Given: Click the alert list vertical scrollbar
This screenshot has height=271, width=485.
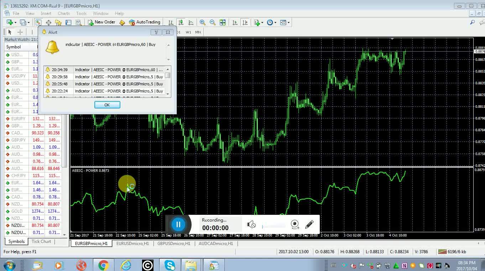Looking at the screenshot, I should click(168, 81).
